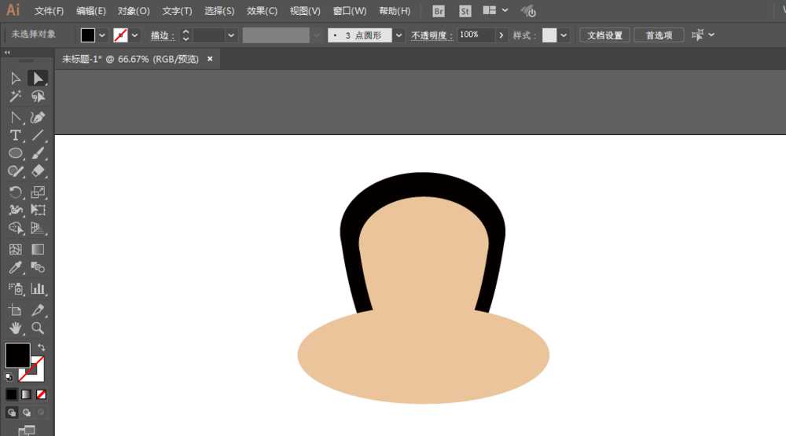The width and height of the screenshot is (786, 436).
Task: Select the Hand tool
Action: click(15, 328)
